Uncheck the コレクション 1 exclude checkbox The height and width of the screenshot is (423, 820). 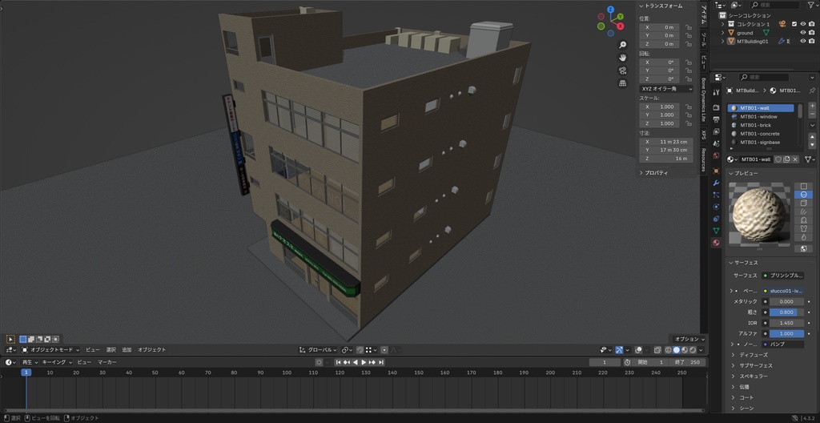tap(794, 24)
